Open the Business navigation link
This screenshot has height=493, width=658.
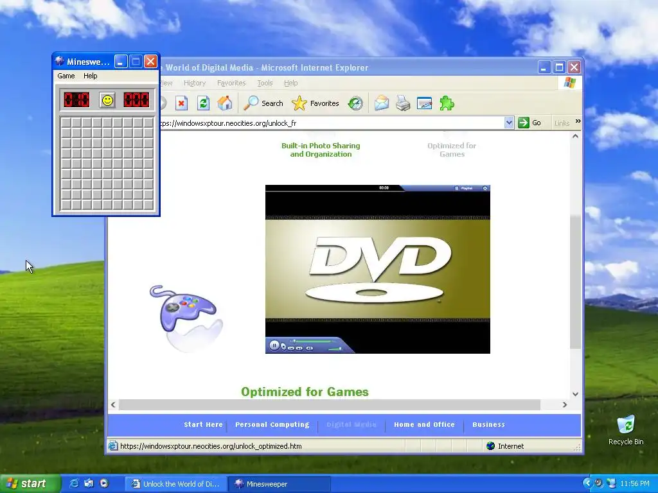coord(488,424)
